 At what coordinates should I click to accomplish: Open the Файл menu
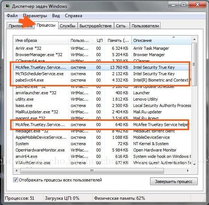(12, 16)
